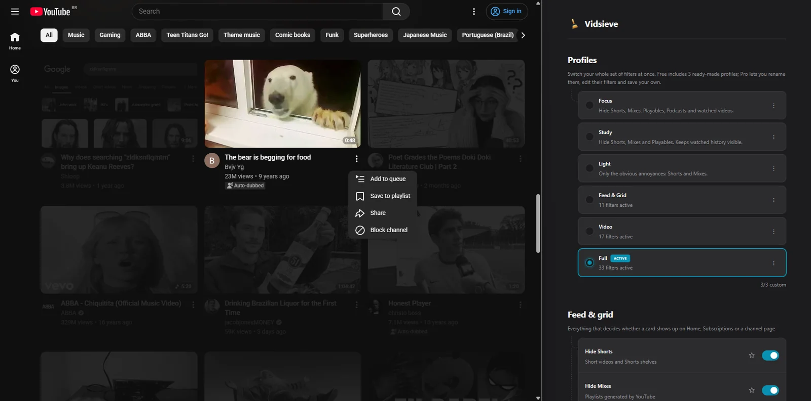The width and height of the screenshot is (811, 401).
Task: Toggle the Hide Shorts switch
Action: click(770, 355)
